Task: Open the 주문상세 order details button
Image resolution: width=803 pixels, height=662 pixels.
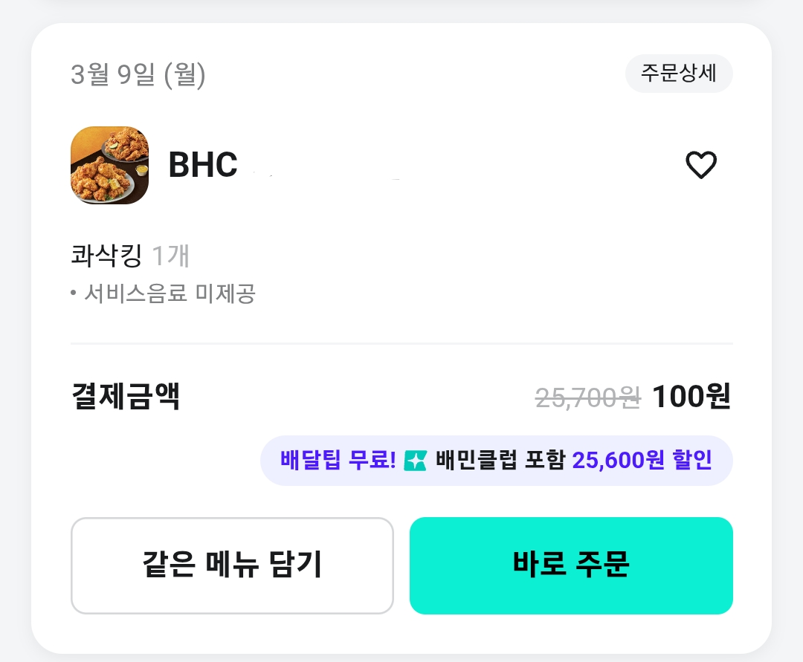Action: point(679,73)
